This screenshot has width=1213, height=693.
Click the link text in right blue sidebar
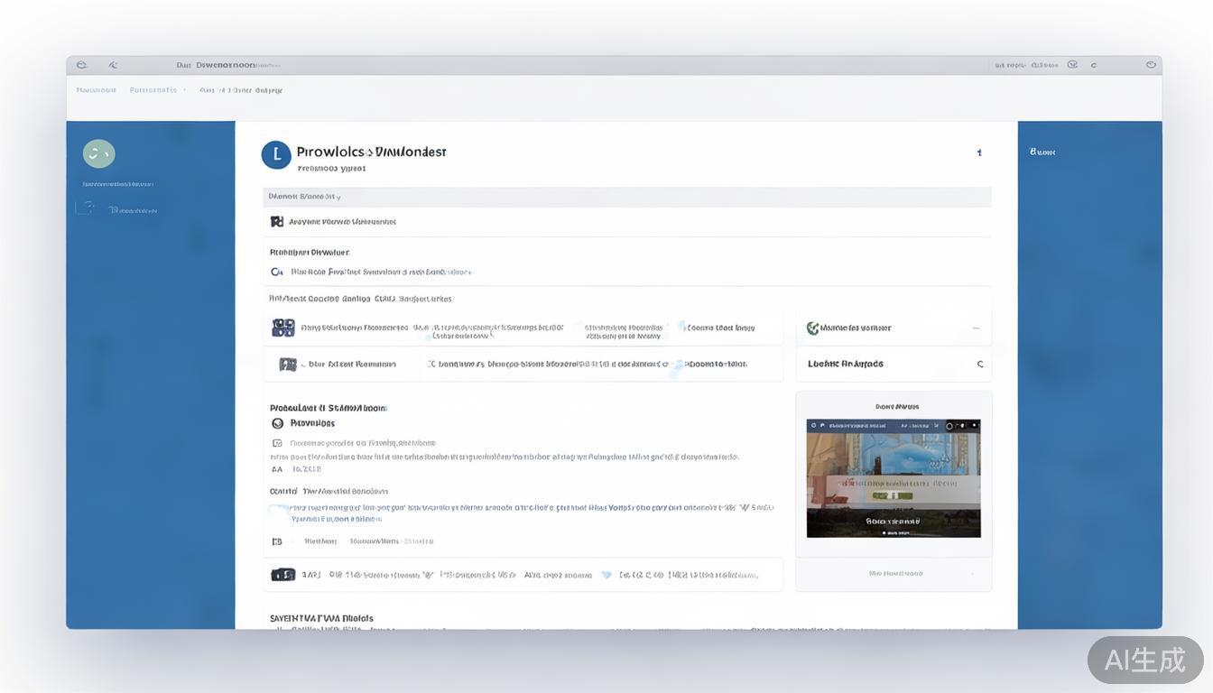pos(1042,152)
